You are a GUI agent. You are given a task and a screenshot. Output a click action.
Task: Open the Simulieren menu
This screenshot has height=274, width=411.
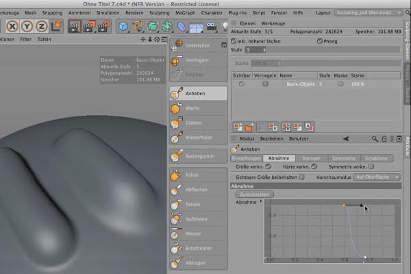[108, 12]
